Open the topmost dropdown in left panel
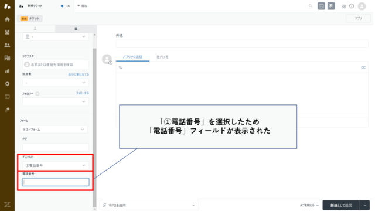The width and height of the screenshot is (375, 211). [56, 36]
